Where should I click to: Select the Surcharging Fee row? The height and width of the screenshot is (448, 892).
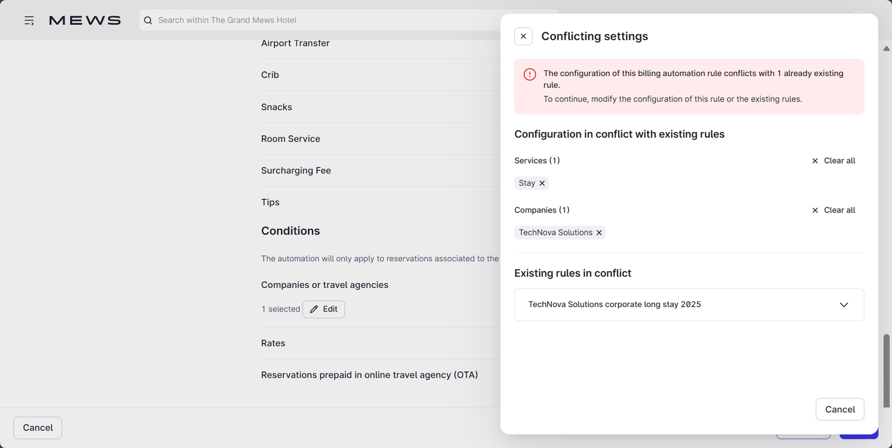click(x=381, y=171)
